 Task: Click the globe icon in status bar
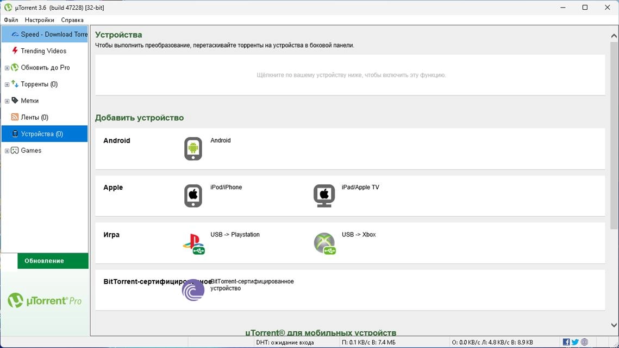pos(585,342)
